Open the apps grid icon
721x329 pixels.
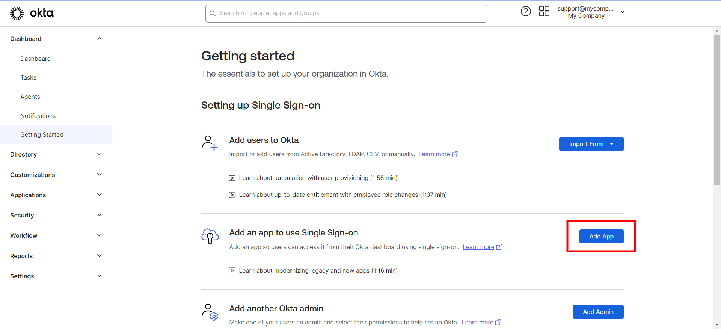coord(544,11)
